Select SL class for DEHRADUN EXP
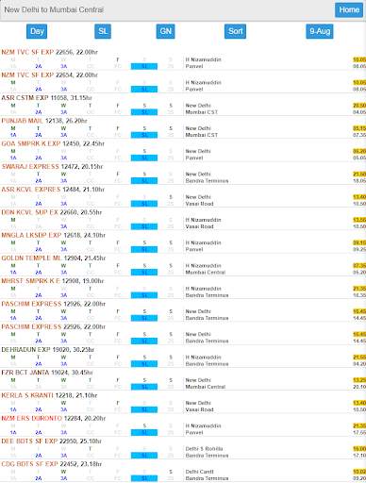Image resolution: width=366 pixels, height=483 pixels. point(144,364)
